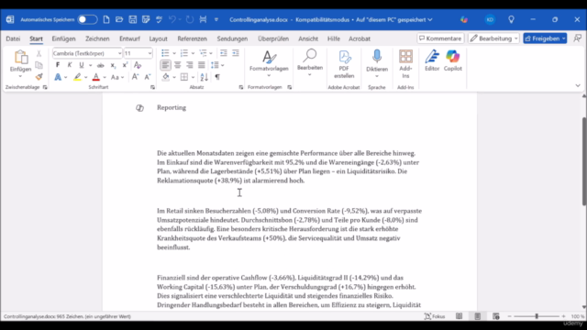Click the shading paint bucket icon
Screen dimensions: 587x330
tap(165, 77)
